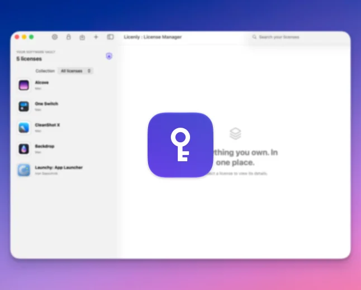The height and width of the screenshot is (290, 361).
Task: Maximize the window with the green button
Action: [x=31, y=37]
